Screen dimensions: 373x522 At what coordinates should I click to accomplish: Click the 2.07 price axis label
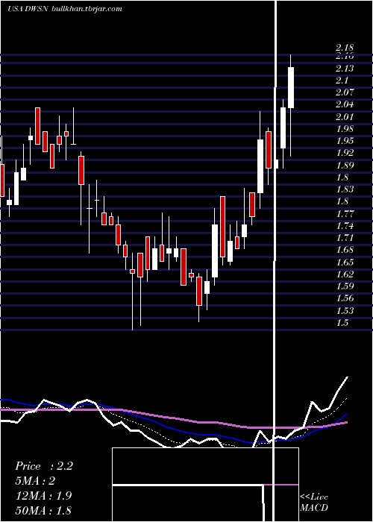[x=345, y=92]
